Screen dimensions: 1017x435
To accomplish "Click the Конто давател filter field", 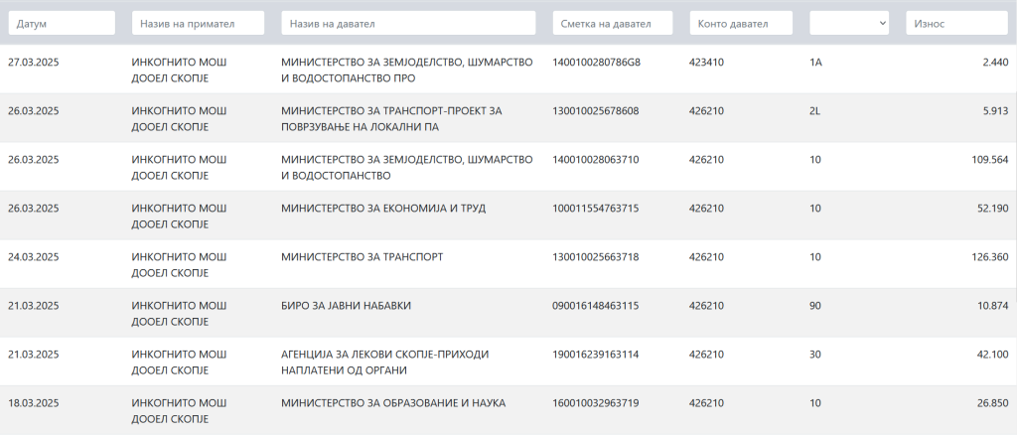I will click(x=741, y=23).
